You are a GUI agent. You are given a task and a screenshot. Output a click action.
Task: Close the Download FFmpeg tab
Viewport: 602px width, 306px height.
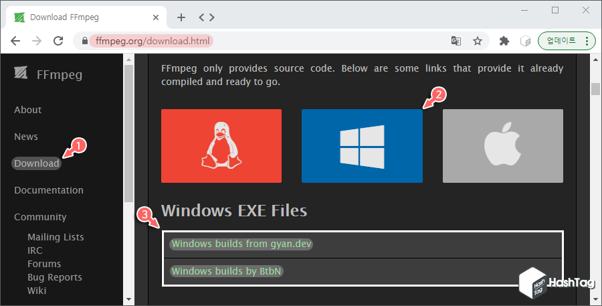click(155, 17)
